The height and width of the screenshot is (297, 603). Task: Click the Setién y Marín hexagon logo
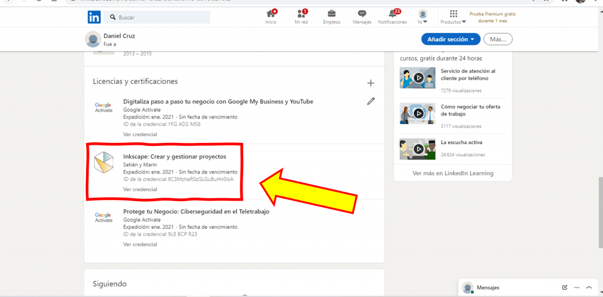(104, 161)
